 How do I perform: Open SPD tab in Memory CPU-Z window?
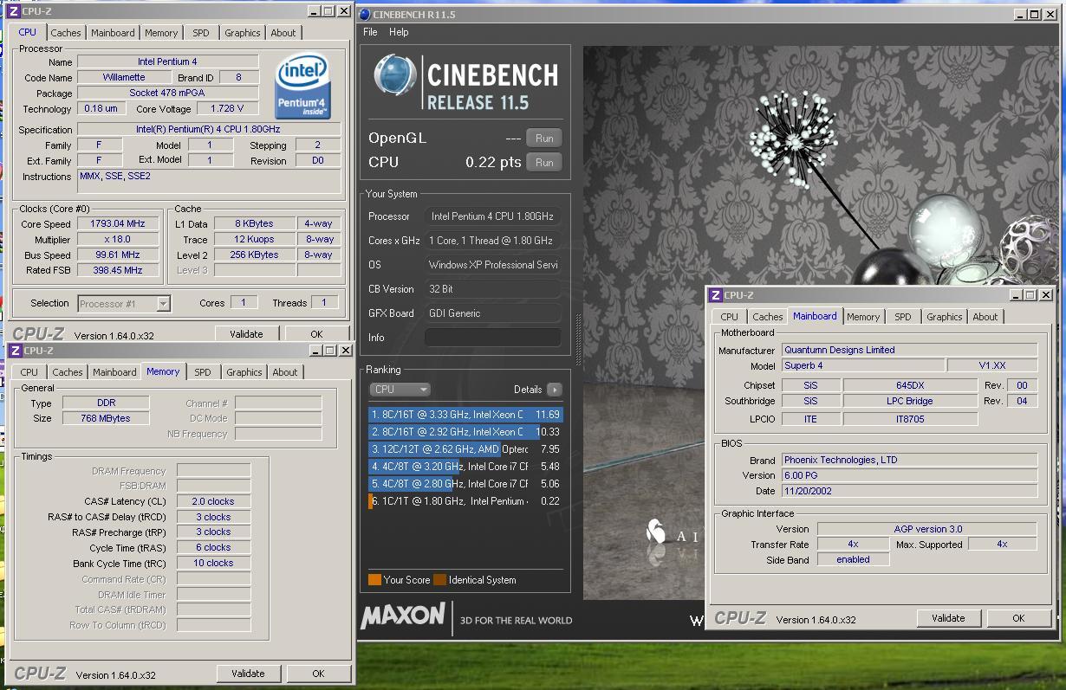tap(203, 372)
